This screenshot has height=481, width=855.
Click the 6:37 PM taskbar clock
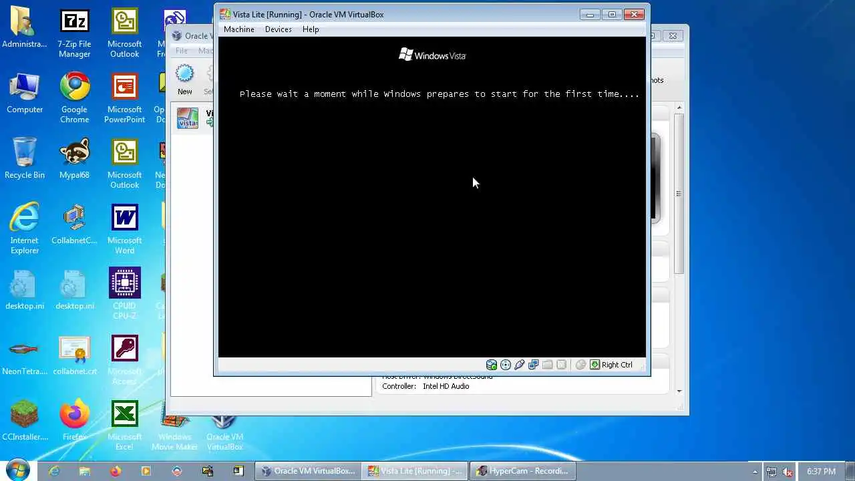pos(821,472)
